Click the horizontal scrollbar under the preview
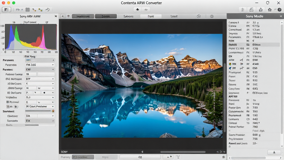This screenshot has width=284, height=160. [x=183, y=152]
